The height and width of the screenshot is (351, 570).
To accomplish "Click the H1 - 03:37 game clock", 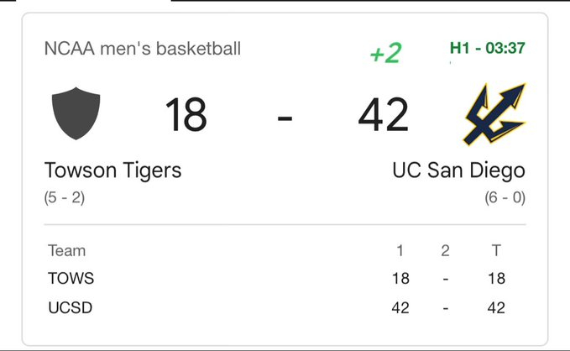I will (488, 49).
